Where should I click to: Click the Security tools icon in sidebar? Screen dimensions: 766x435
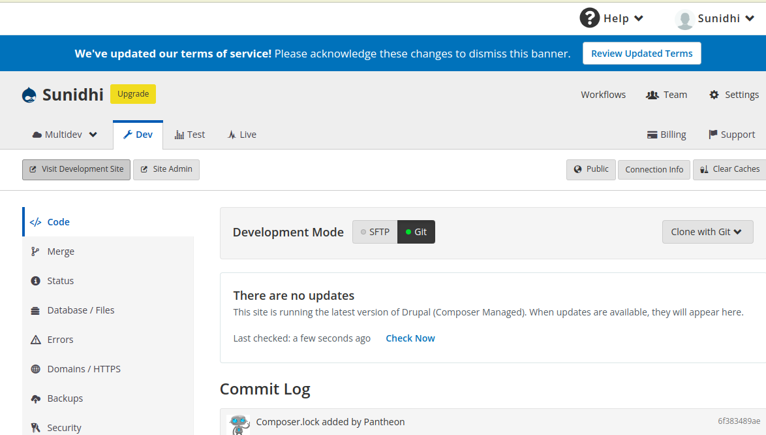(x=35, y=428)
